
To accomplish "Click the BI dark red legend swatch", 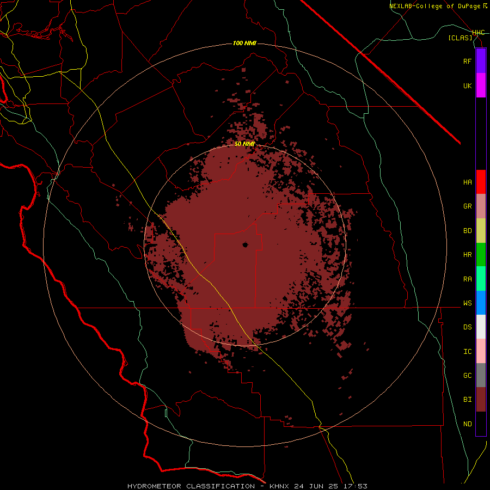I will click(481, 400).
